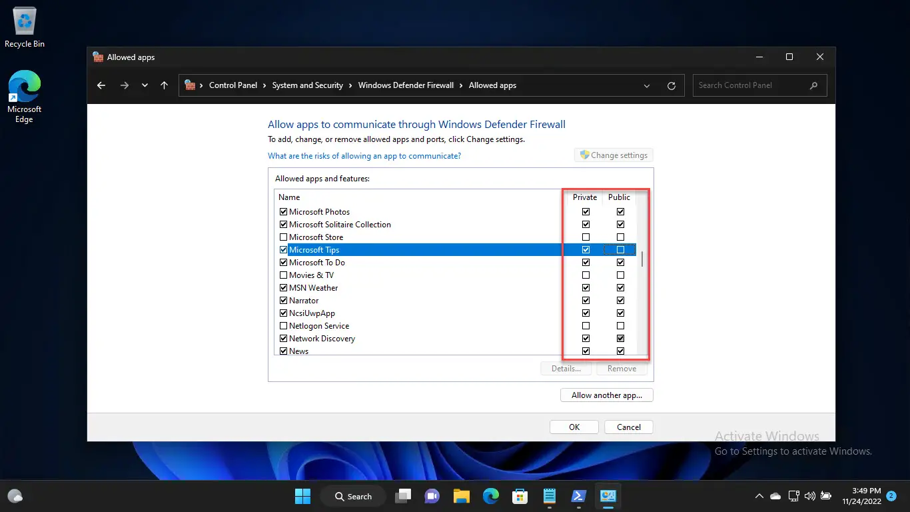Click the Private column header
Image resolution: width=910 pixels, height=512 pixels.
585,197
